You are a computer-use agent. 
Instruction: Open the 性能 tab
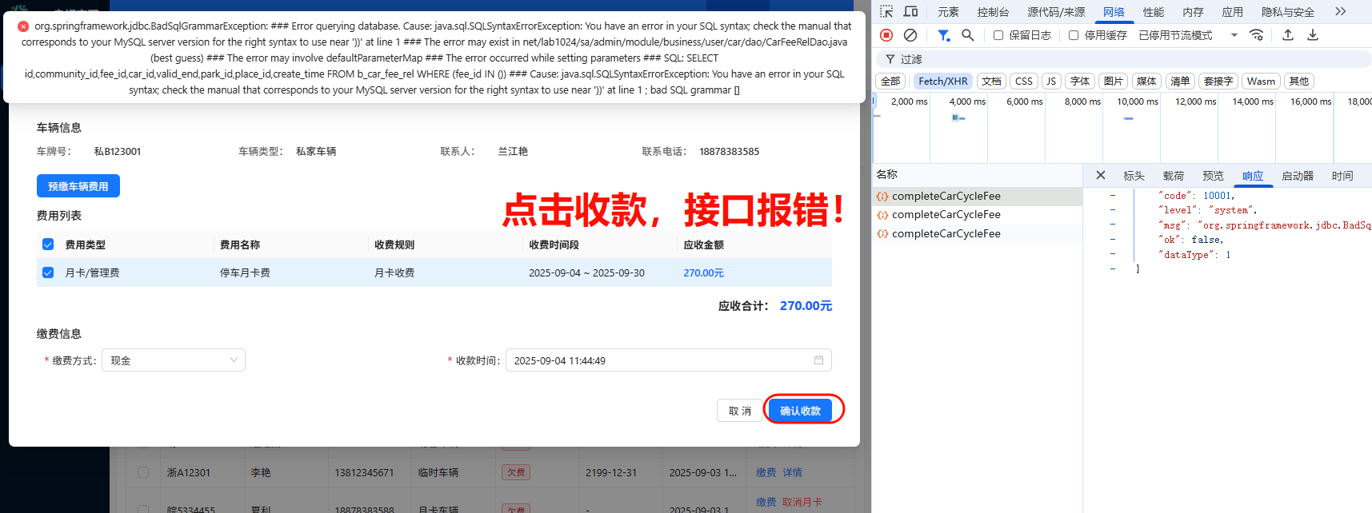(x=1154, y=12)
